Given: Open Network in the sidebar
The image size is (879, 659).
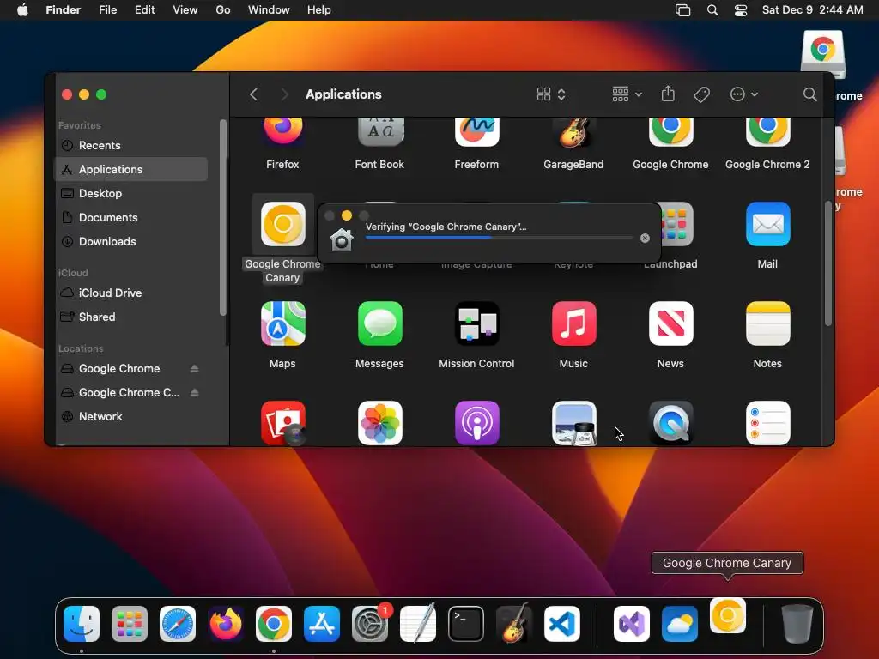Looking at the screenshot, I should [131, 417].
